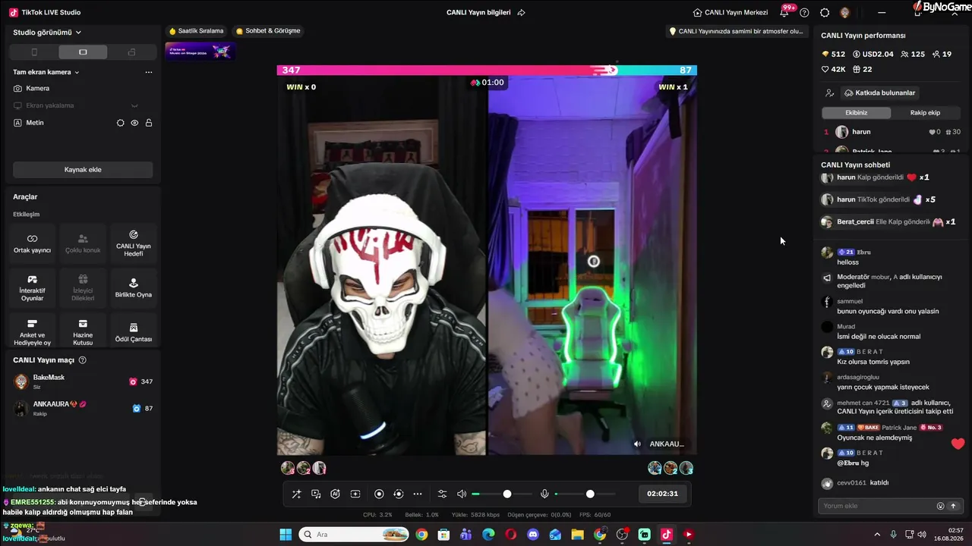Open the settings gear in title bar
The width and height of the screenshot is (972, 546).
825,12
